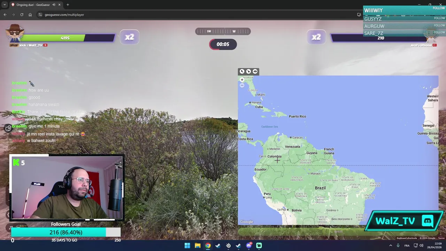The image size is (446, 251).
Task: Select Bolivia on the guess map
Action: (297, 210)
